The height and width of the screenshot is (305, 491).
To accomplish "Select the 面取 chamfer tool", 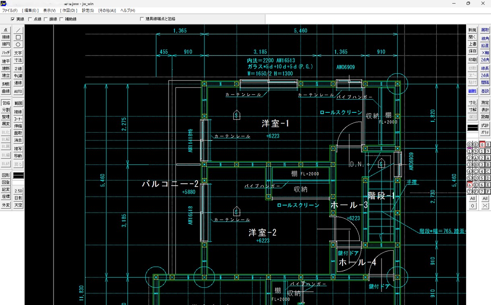I will 18,133.
